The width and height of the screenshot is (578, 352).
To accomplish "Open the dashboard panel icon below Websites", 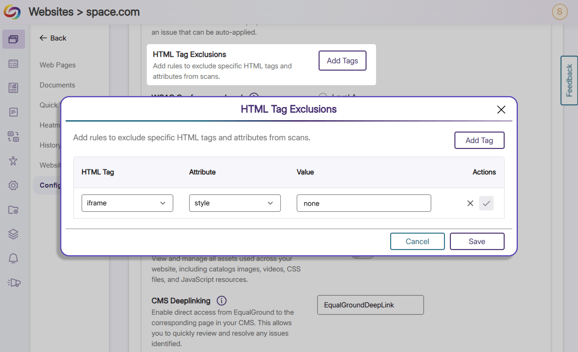I will (x=14, y=64).
